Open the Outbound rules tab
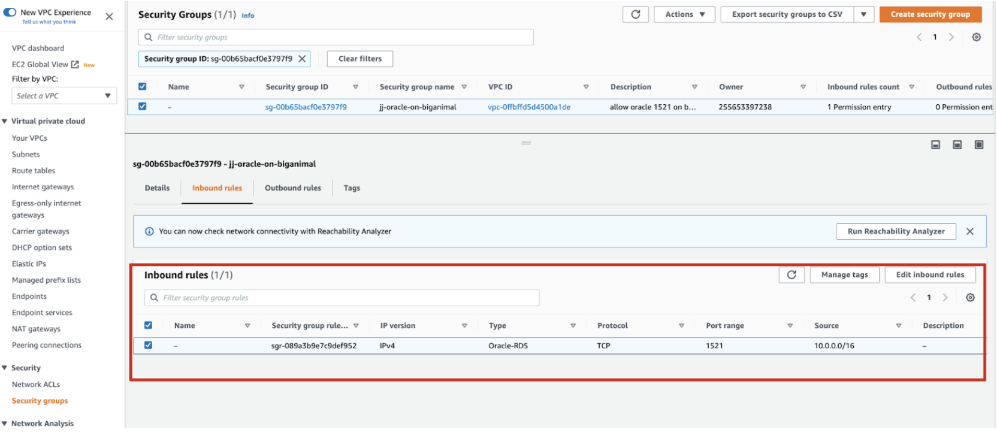 point(293,188)
